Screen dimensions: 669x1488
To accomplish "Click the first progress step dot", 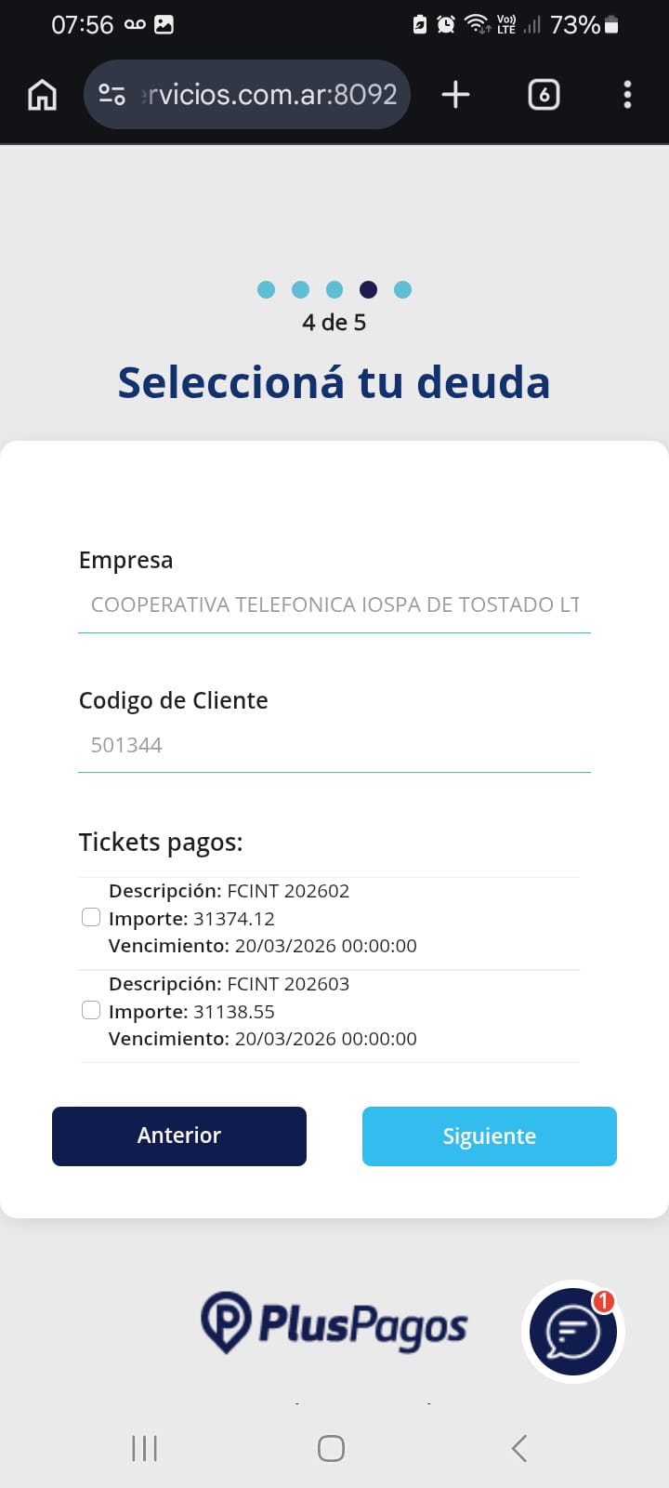I will pos(267,290).
